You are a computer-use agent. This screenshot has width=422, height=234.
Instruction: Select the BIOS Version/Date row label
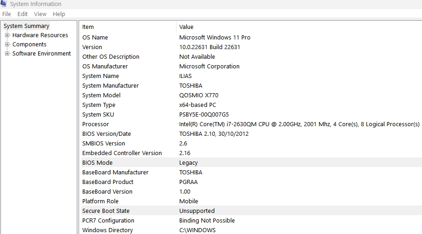107,134
